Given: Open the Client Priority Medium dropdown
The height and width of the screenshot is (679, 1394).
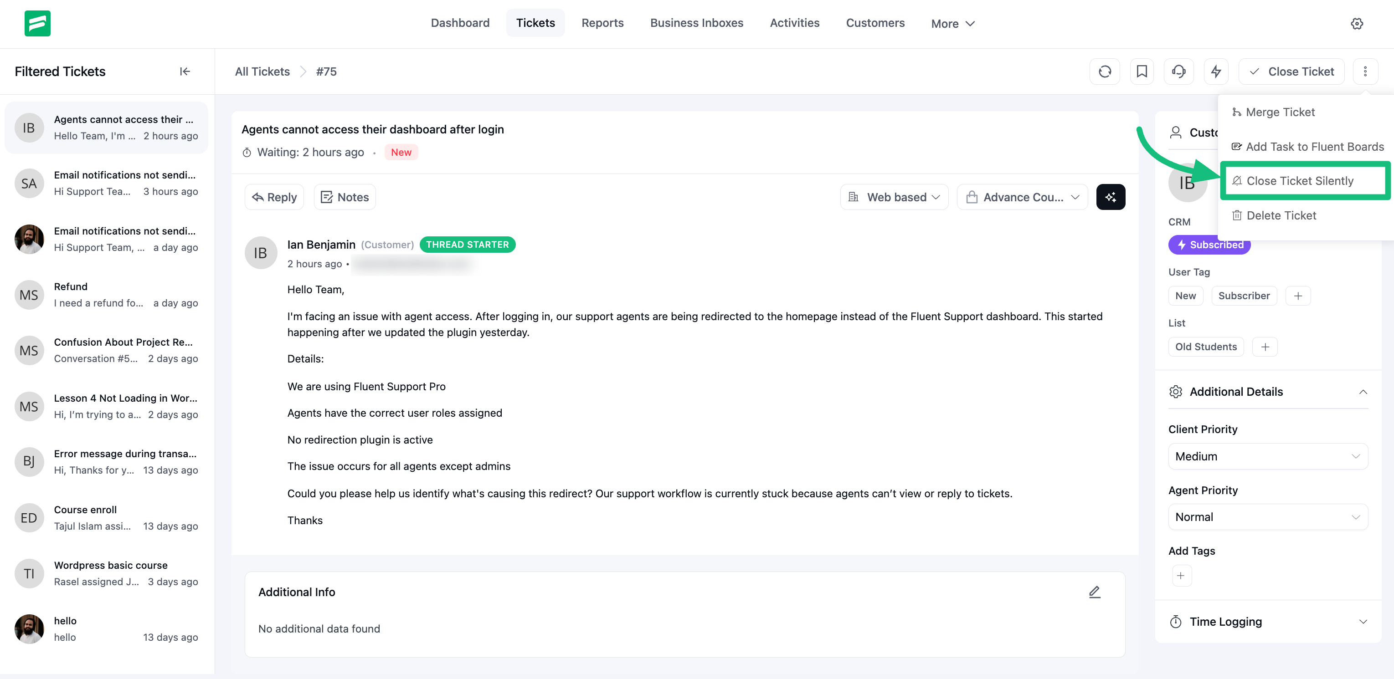Looking at the screenshot, I should coord(1267,456).
